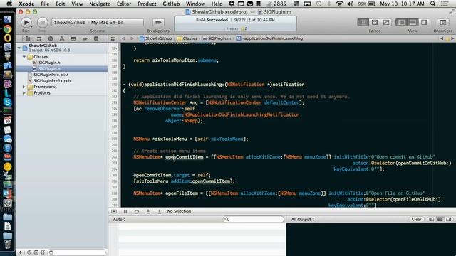Open Spotlight search in menu bar
Image resolution: width=456 pixels, height=256 pixels.
432,4
